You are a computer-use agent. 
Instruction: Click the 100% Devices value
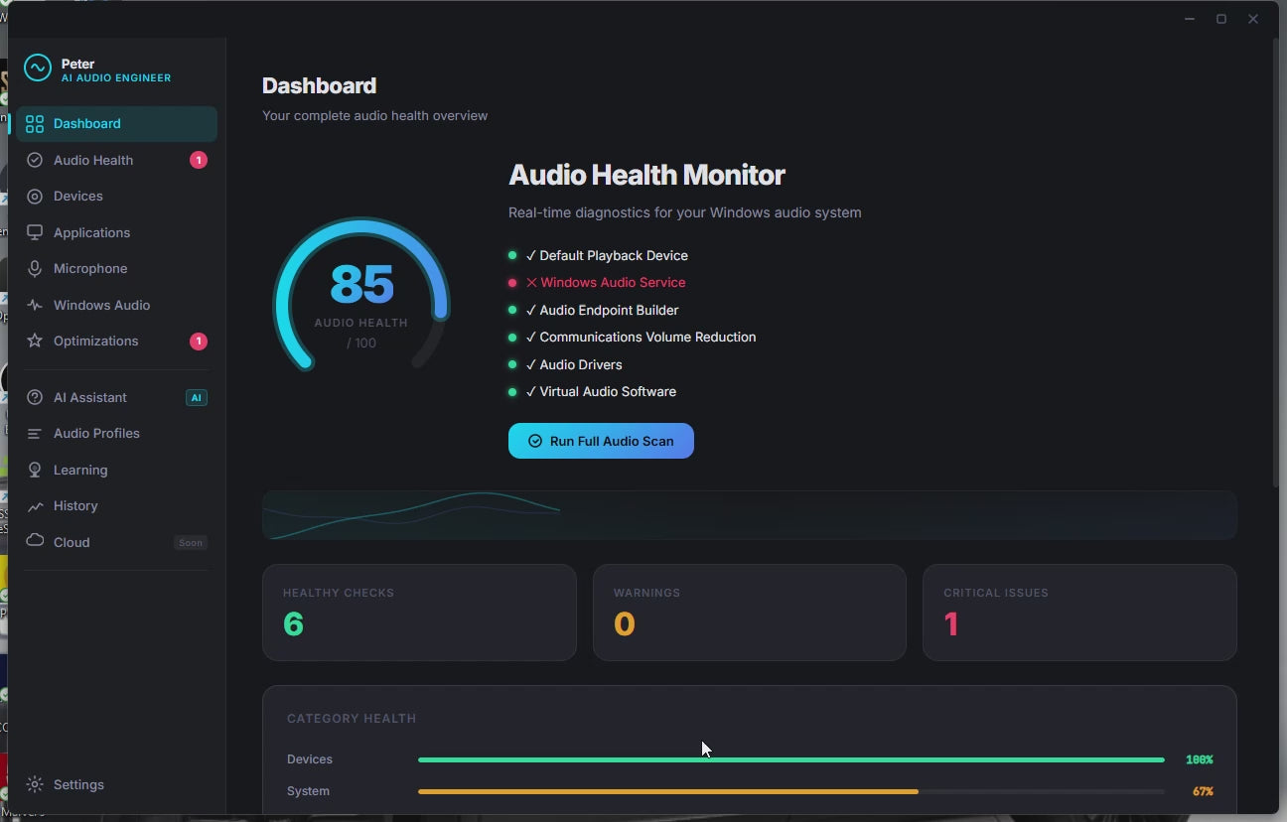tap(1200, 759)
